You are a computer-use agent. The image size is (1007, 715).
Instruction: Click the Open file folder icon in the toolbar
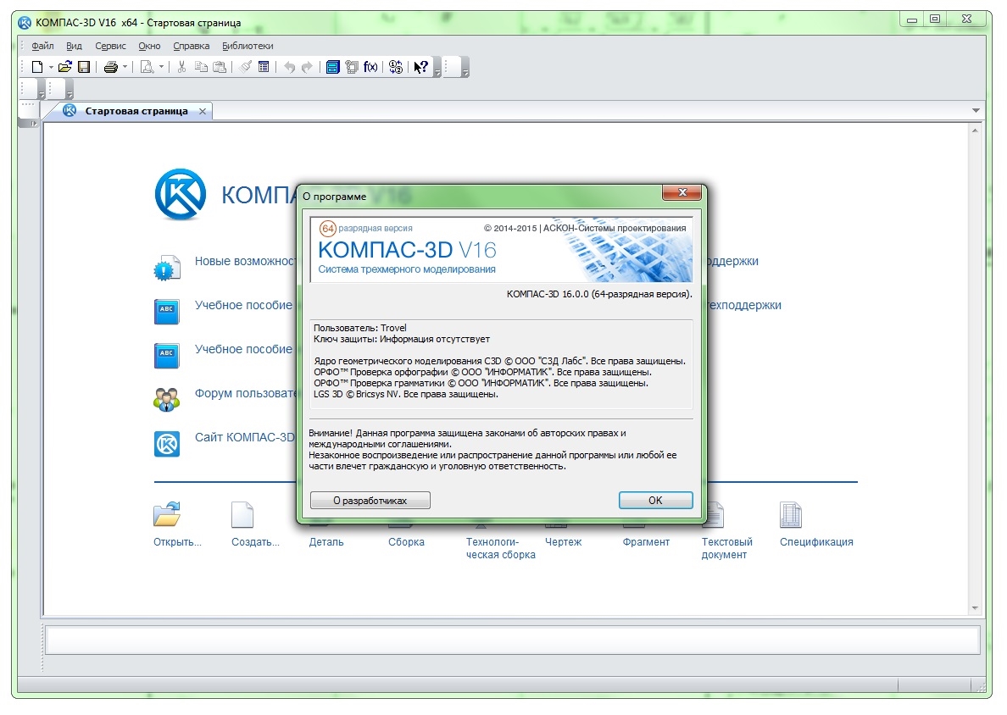(64, 67)
